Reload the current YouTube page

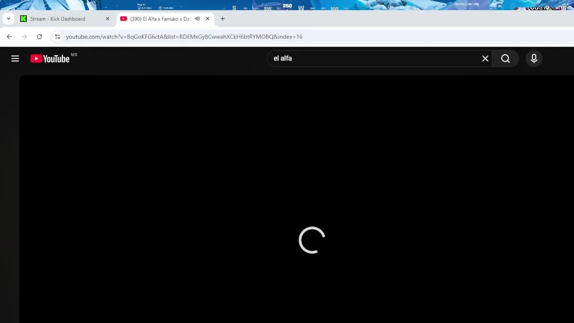coord(39,37)
